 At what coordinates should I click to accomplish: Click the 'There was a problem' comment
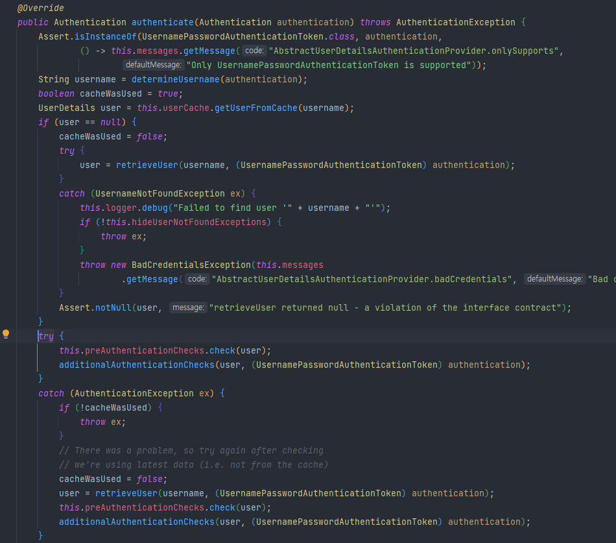pos(191,451)
